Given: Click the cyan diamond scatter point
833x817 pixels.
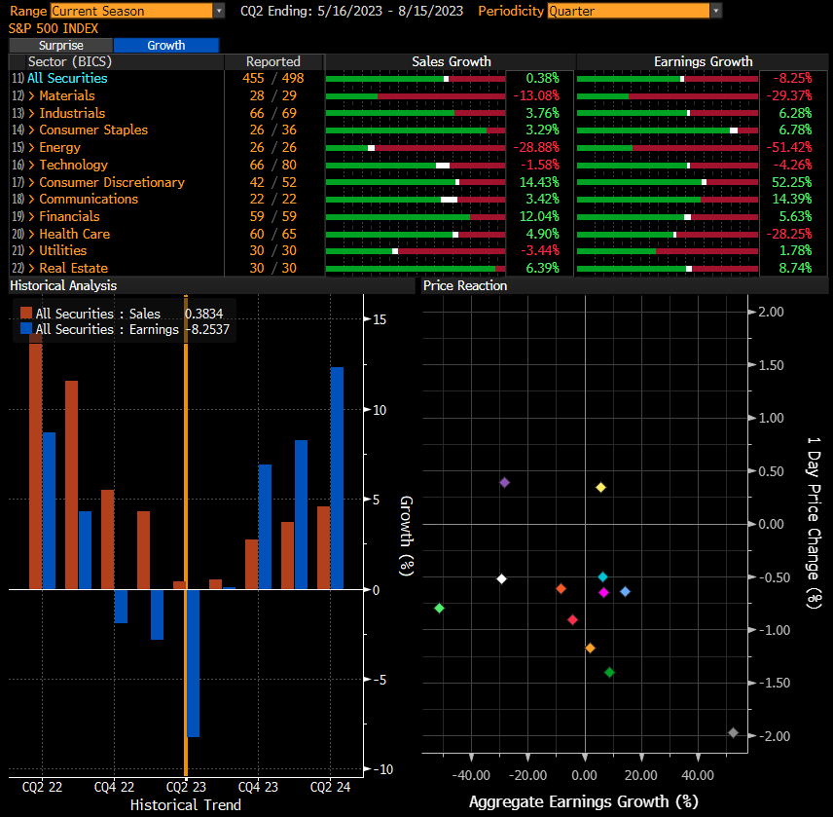Looking at the screenshot, I should (602, 577).
